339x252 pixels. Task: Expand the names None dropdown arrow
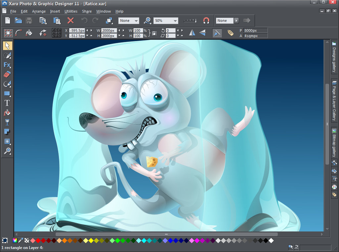click(x=236, y=21)
